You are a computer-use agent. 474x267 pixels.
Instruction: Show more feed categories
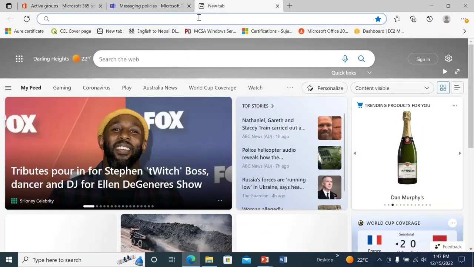pyautogui.click(x=290, y=88)
